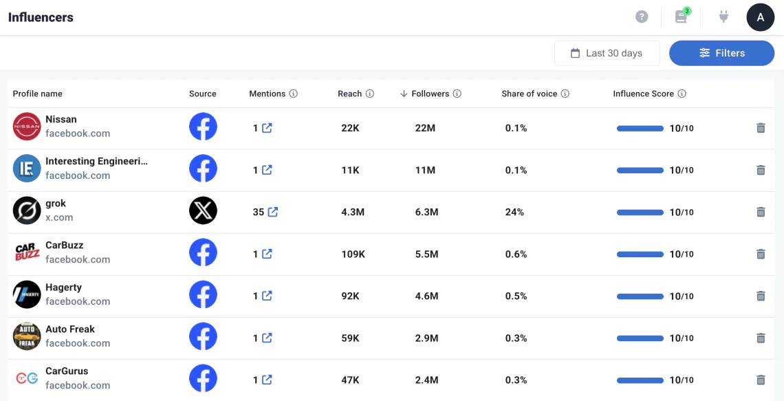Open the help question mark icon
This screenshot has width=784, height=401.
[642, 17]
